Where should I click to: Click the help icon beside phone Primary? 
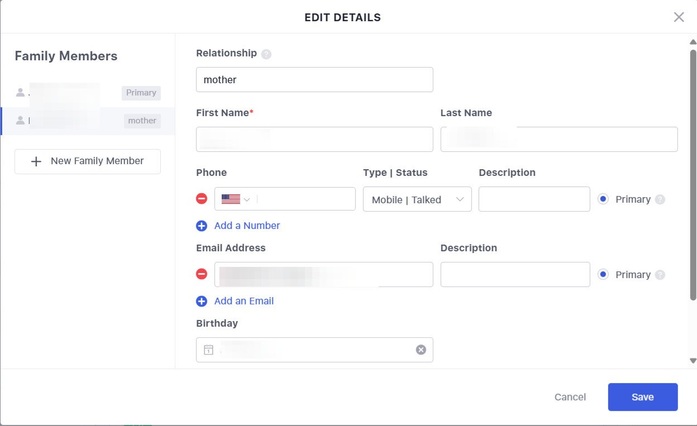[660, 199]
